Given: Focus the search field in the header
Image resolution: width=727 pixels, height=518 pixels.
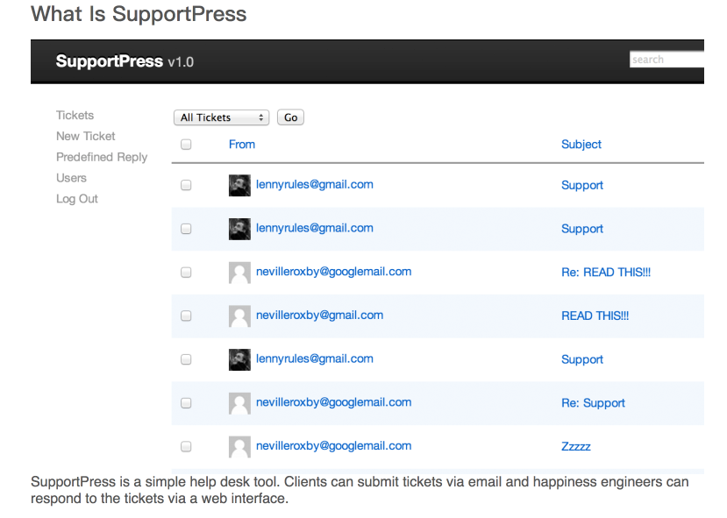Looking at the screenshot, I should [666, 60].
